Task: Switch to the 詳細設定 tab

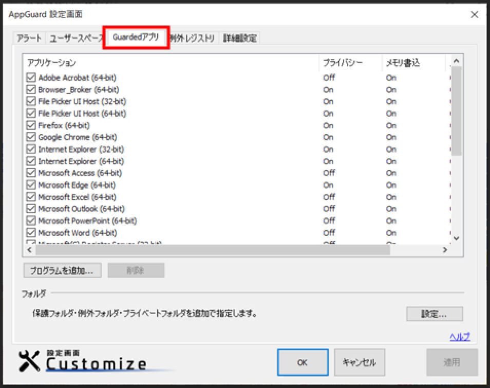Action: [x=239, y=38]
